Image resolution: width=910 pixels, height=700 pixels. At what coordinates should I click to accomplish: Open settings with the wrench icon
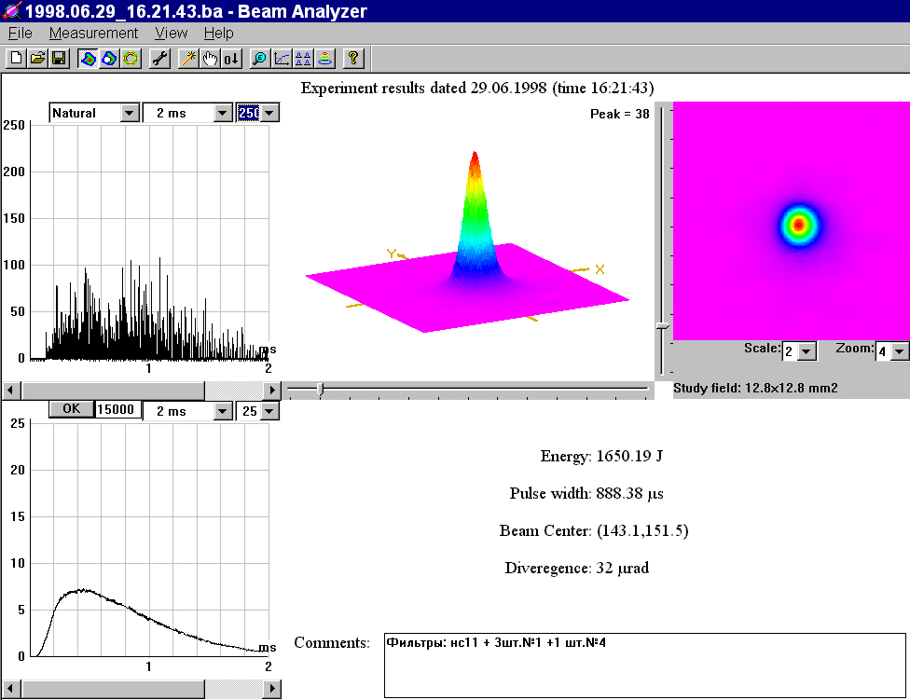tap(159, 58)
